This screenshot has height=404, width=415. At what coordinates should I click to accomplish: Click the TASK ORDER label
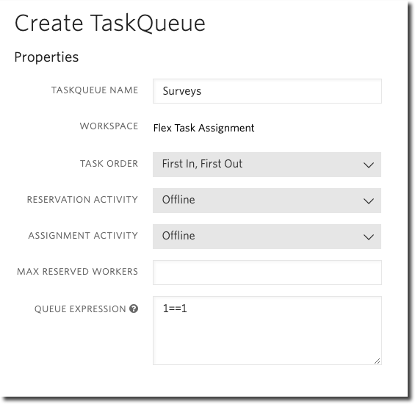[x=109, y=164]
